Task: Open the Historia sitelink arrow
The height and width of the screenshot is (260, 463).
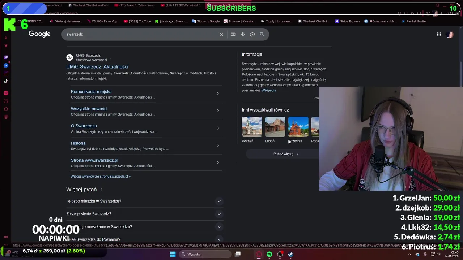Action: [218, 145]
